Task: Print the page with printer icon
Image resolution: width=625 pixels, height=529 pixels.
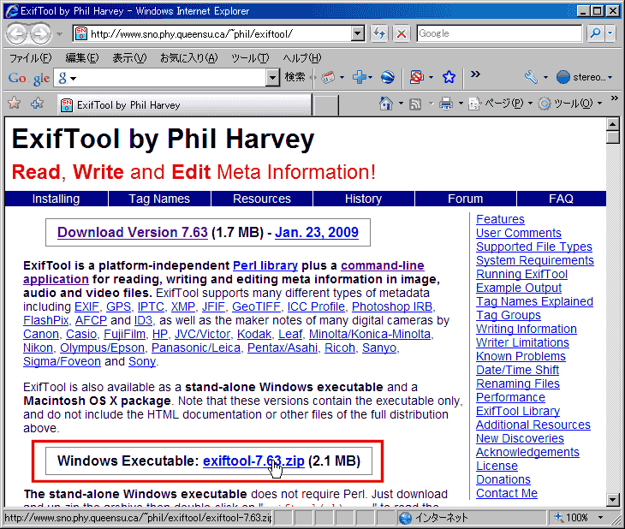Action: 445,104
